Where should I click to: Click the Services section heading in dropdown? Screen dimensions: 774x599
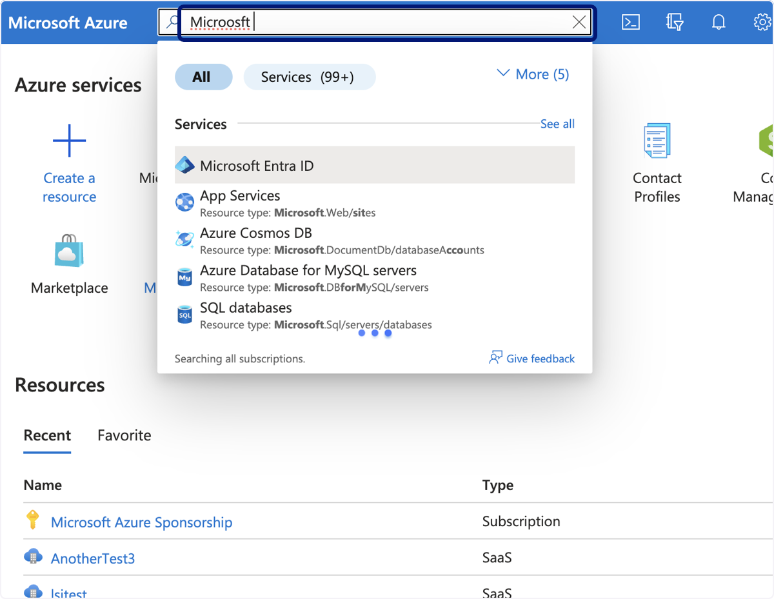click(x=201, y=124)
